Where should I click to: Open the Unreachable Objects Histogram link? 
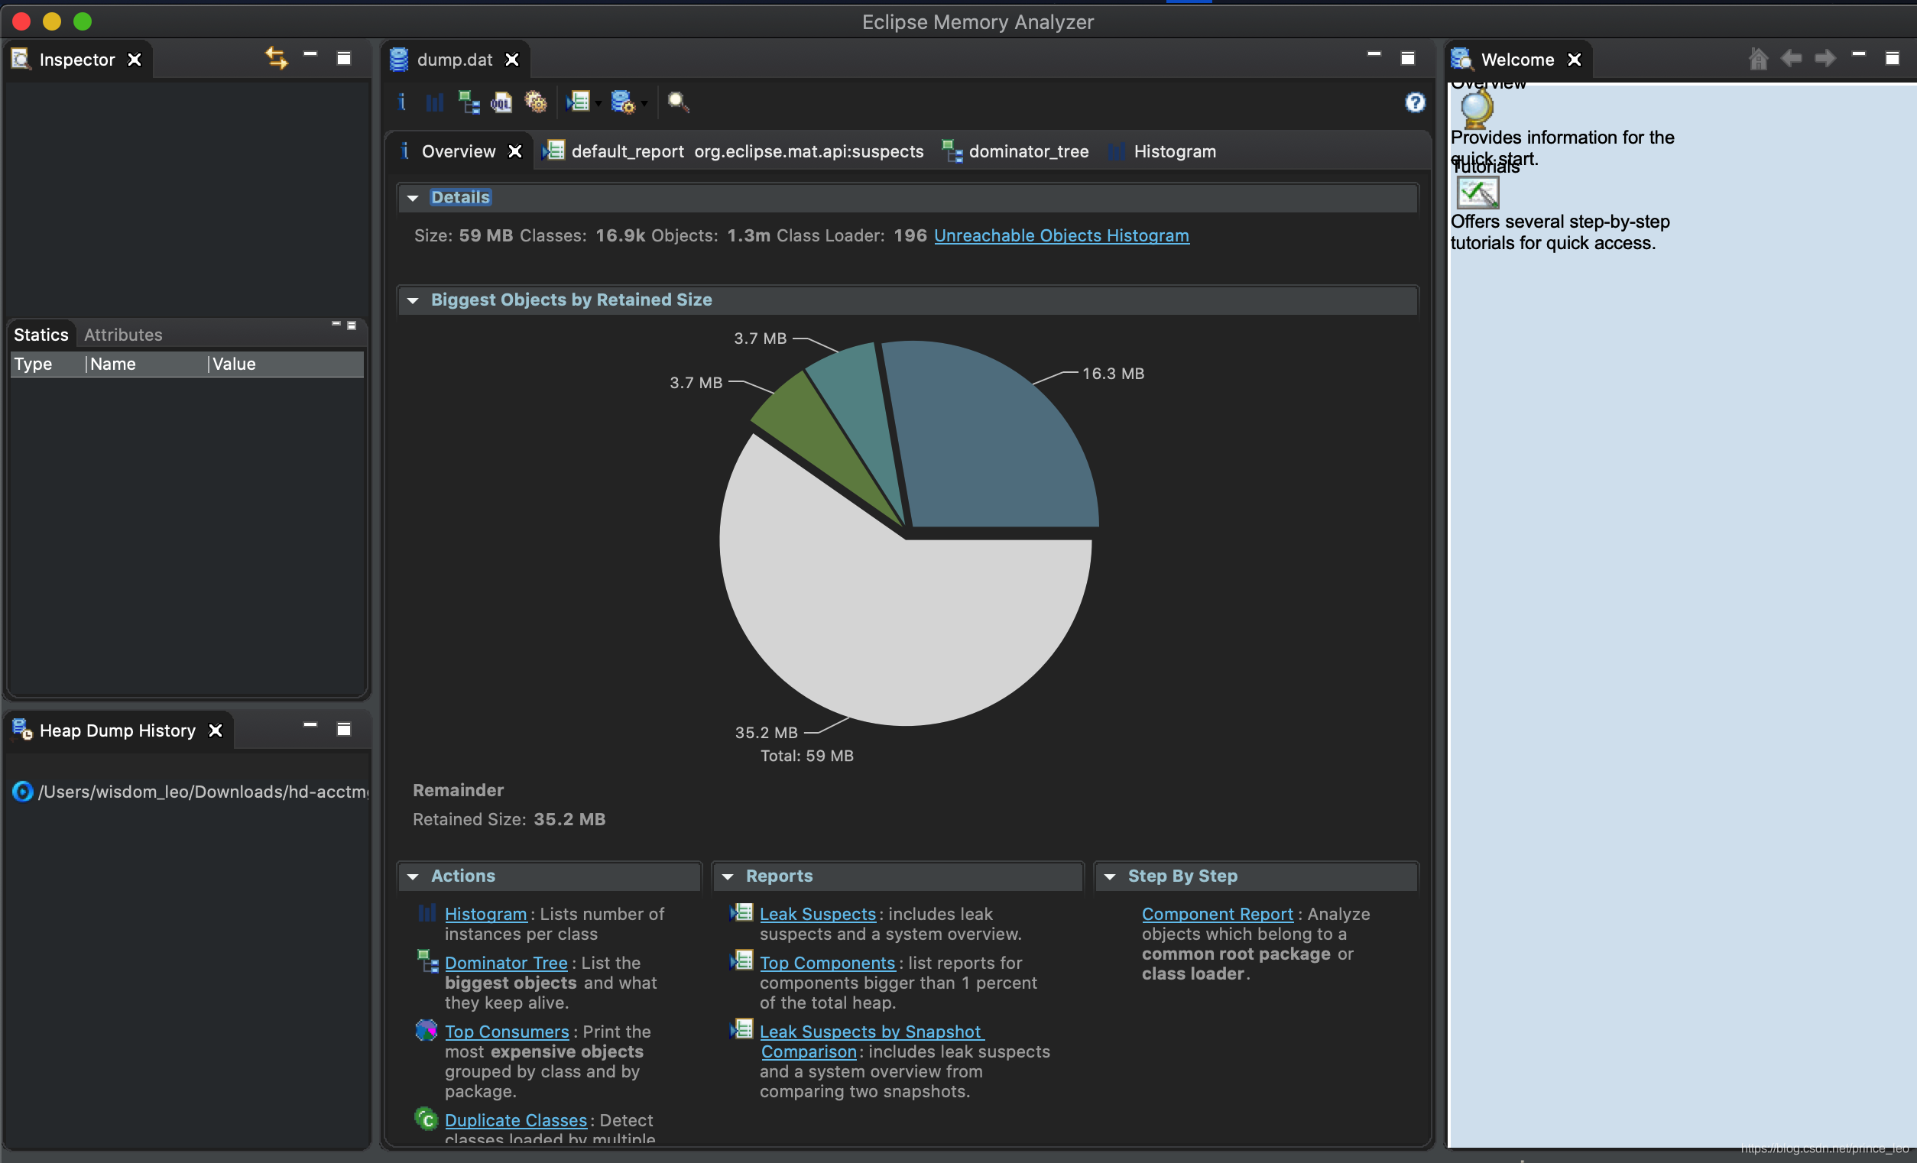(x=1060, y=235)
